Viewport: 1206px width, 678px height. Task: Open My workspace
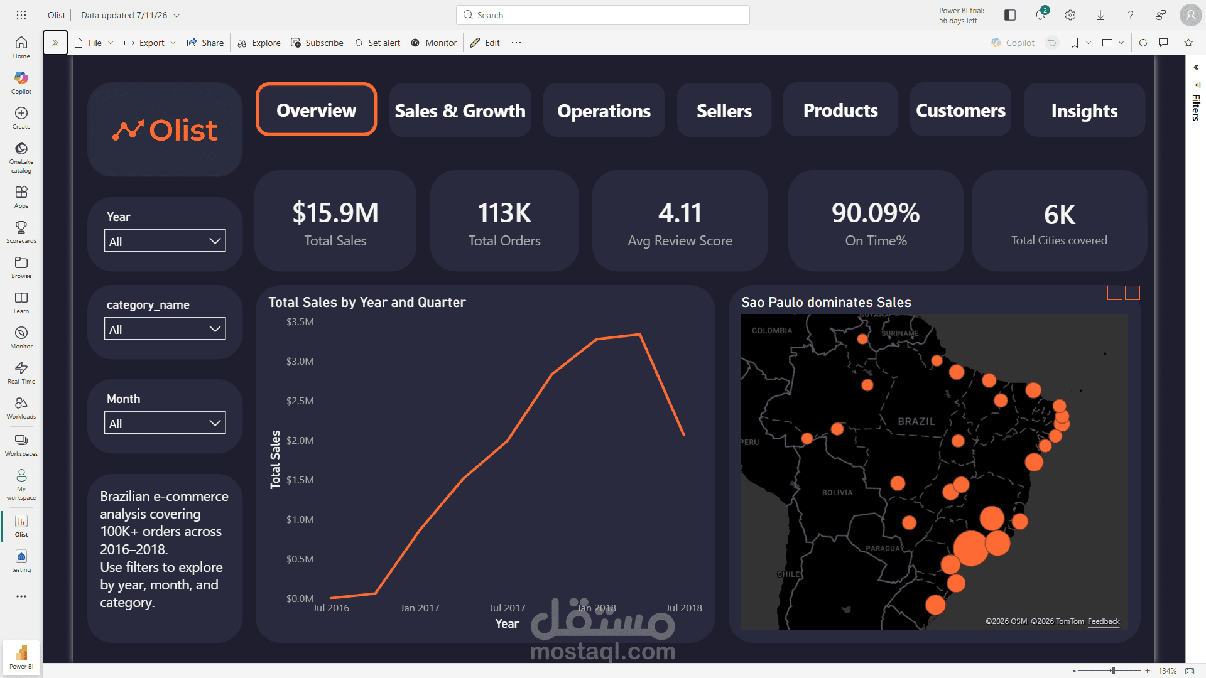21,484
